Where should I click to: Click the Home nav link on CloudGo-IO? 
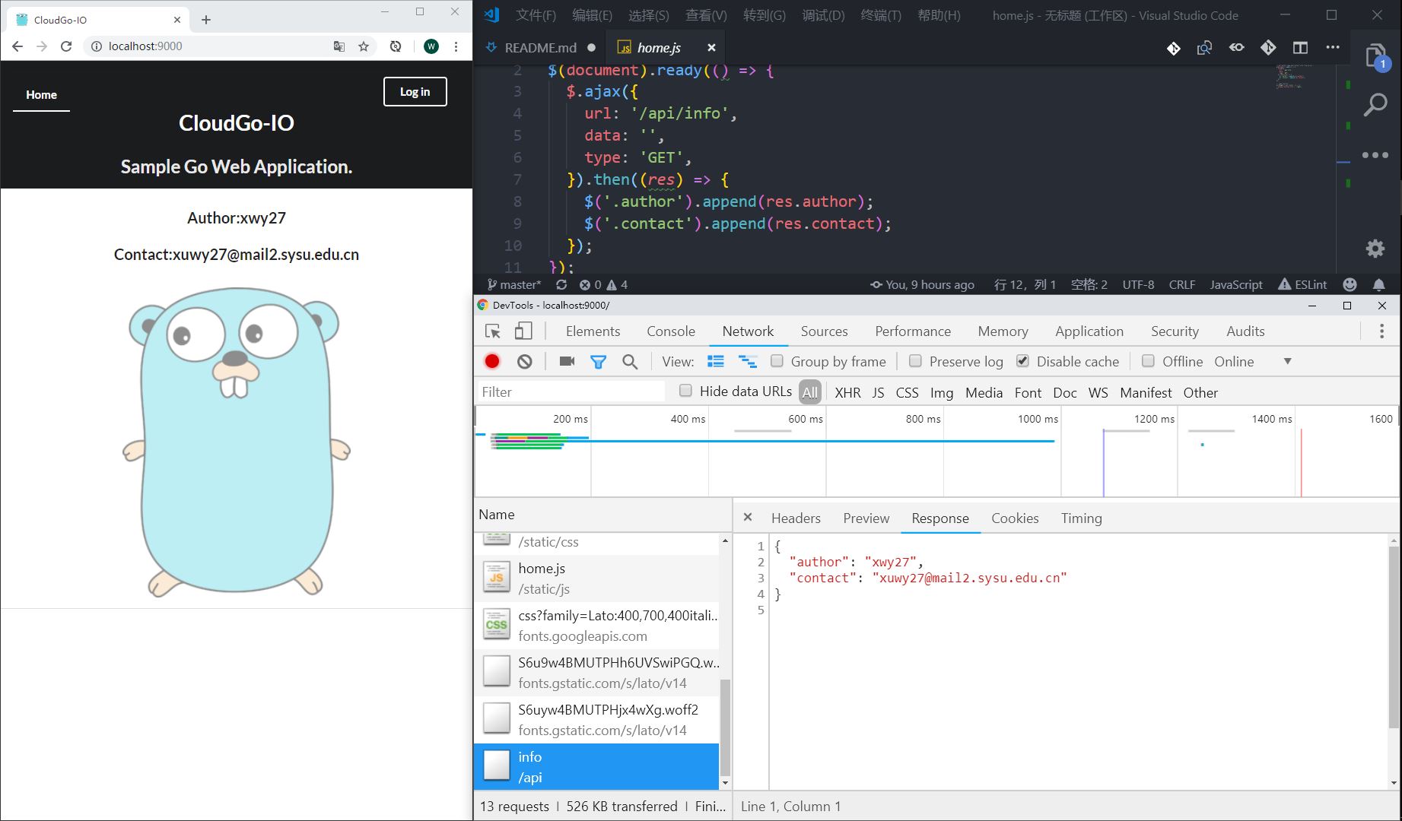pyautogui.click(x=41, y=95)
